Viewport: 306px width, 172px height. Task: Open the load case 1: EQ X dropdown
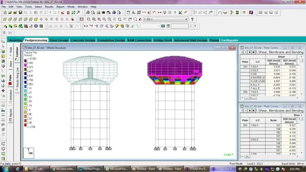186,19
